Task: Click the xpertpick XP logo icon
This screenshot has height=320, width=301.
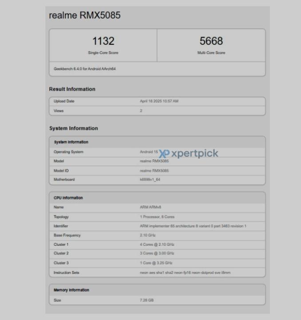Action: point(164,153)
